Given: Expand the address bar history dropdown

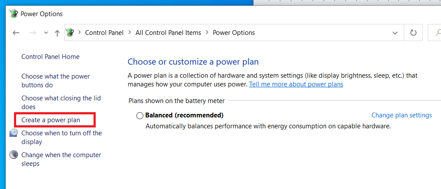Looking at the screenshot, I should coord(395,33).
